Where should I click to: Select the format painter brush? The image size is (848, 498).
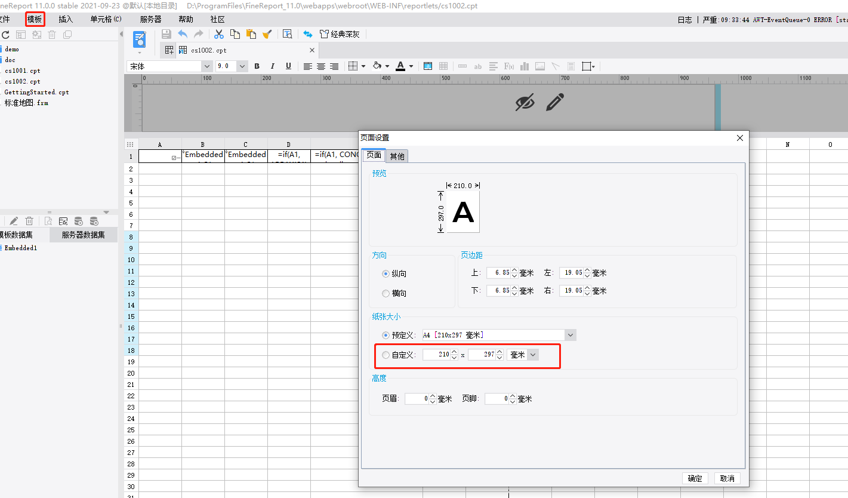pyautogui.click(x=267, y=34)
